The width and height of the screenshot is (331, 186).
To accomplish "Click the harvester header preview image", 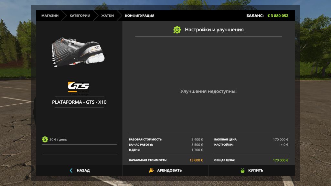I will tap(79, 52).
